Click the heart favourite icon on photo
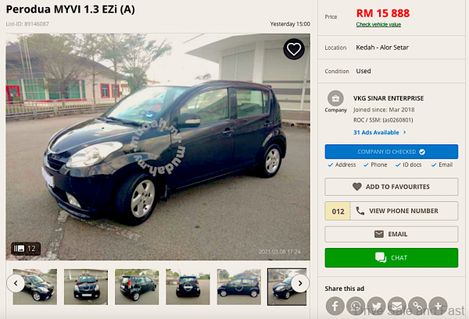This screenshot has width=469, height=319. [294, 49]
